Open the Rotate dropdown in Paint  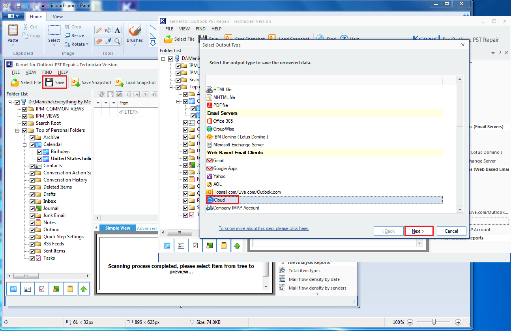coord(87,44)
